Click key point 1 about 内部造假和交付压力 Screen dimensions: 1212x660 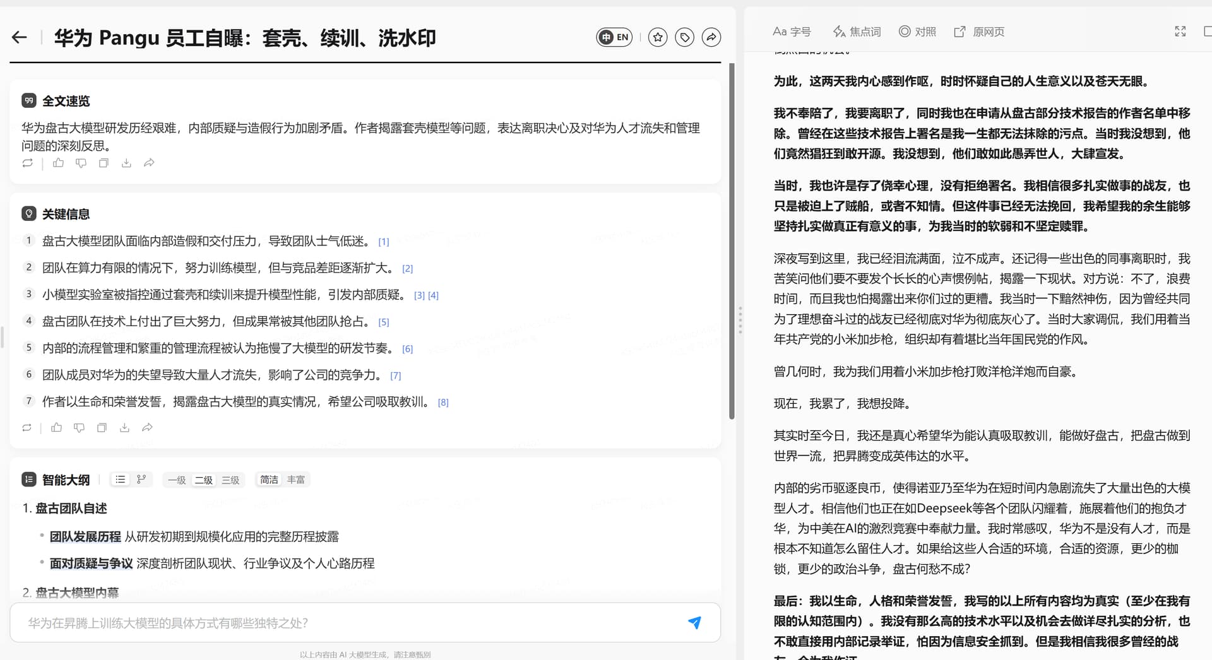(206, 241)
